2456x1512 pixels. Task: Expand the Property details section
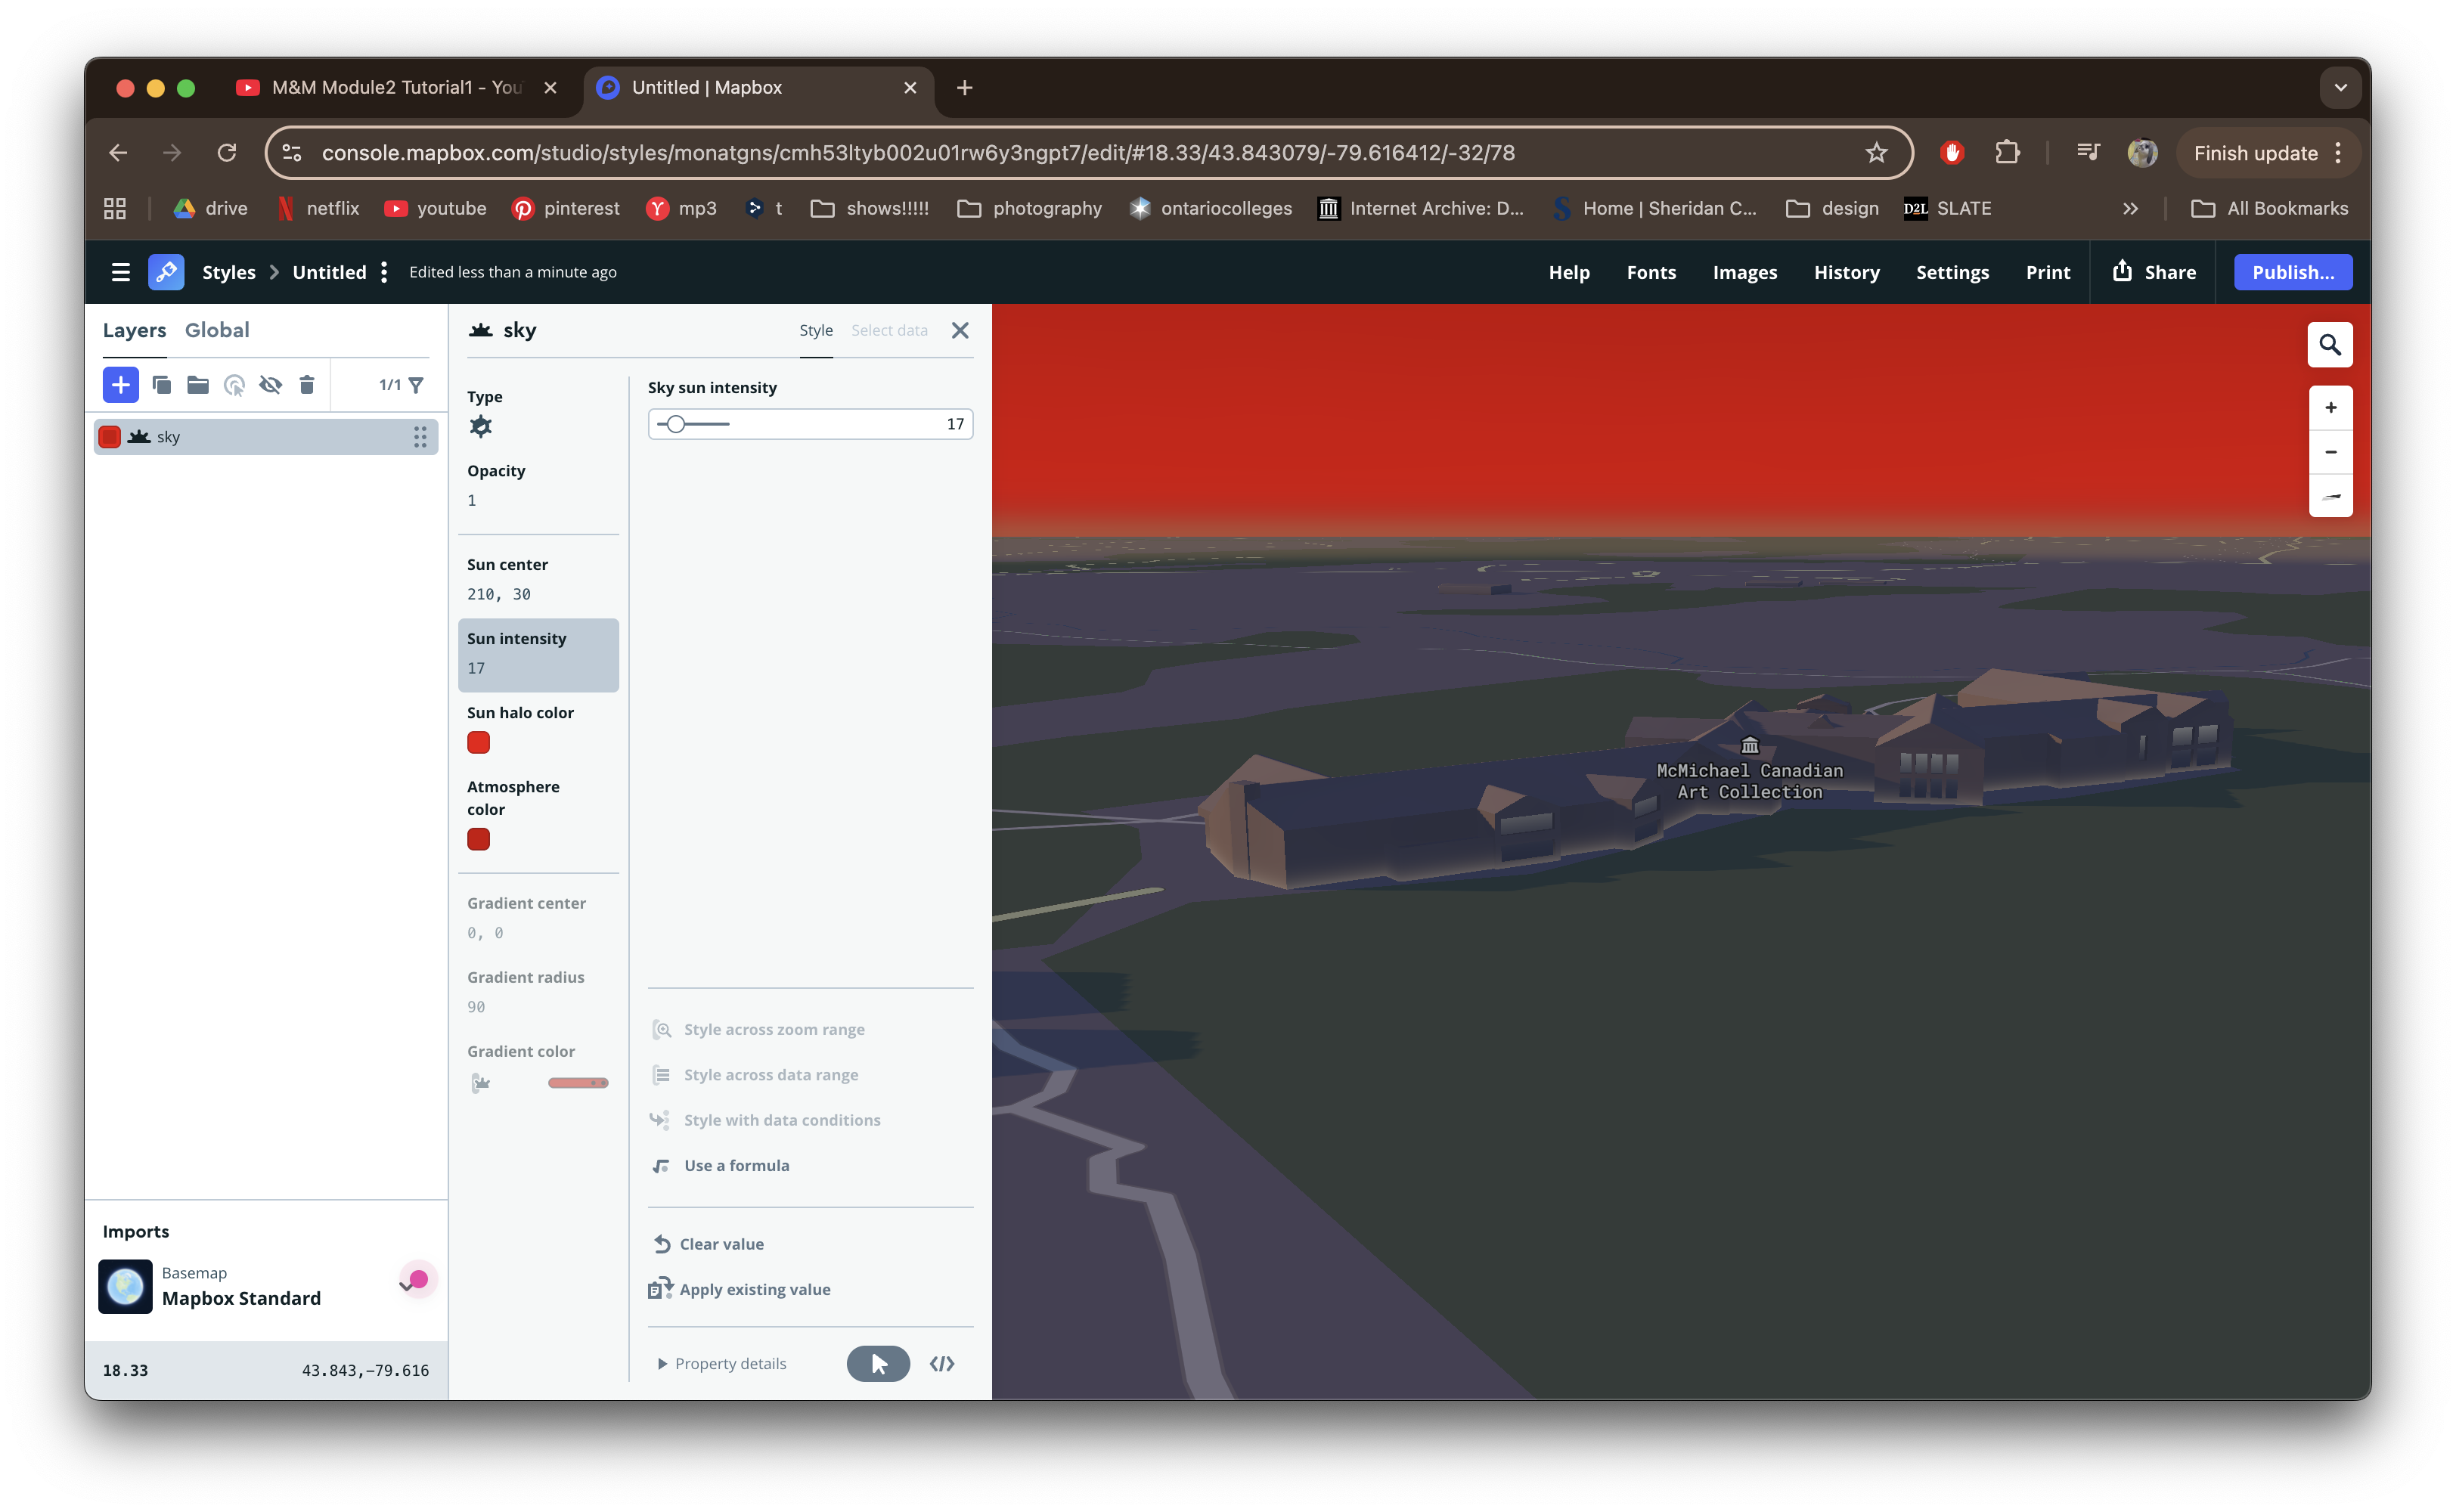pos(722,1363)
